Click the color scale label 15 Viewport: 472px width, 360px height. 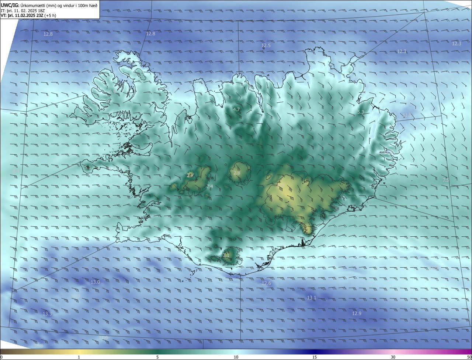[315, 357]
